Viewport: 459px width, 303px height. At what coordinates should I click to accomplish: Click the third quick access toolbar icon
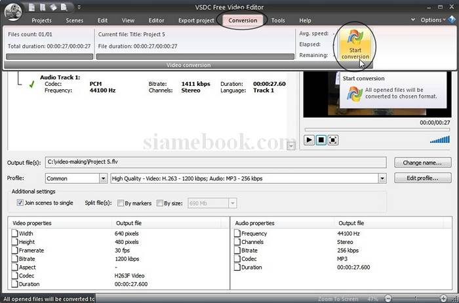point(53,7)
